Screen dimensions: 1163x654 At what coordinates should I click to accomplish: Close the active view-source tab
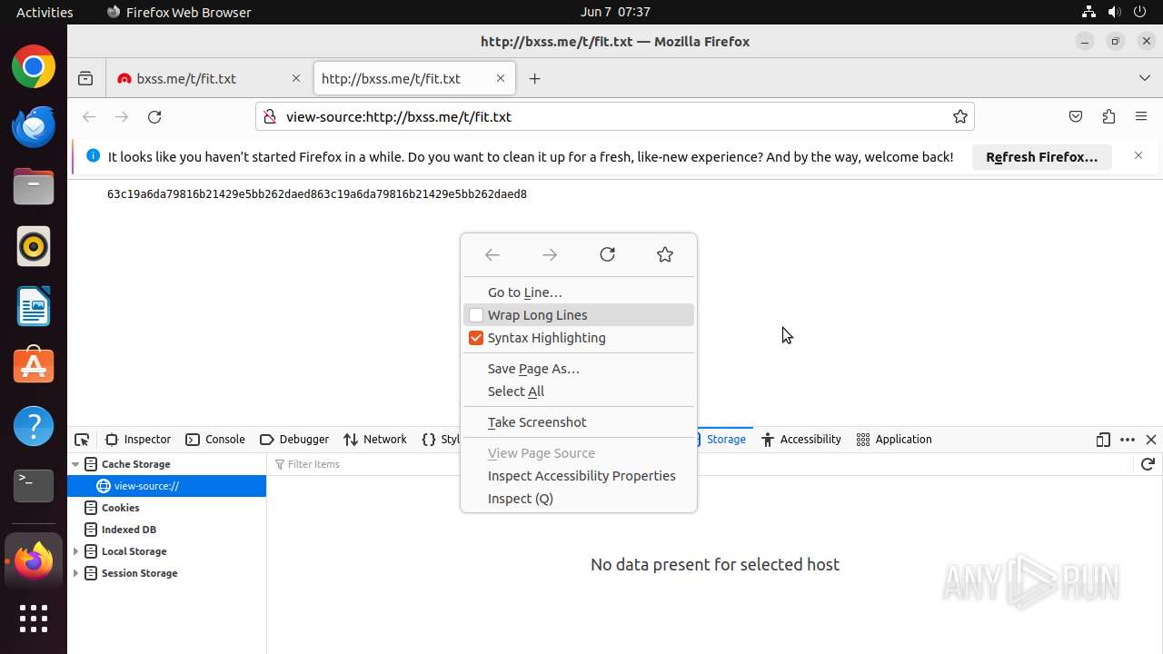point(501,79)
